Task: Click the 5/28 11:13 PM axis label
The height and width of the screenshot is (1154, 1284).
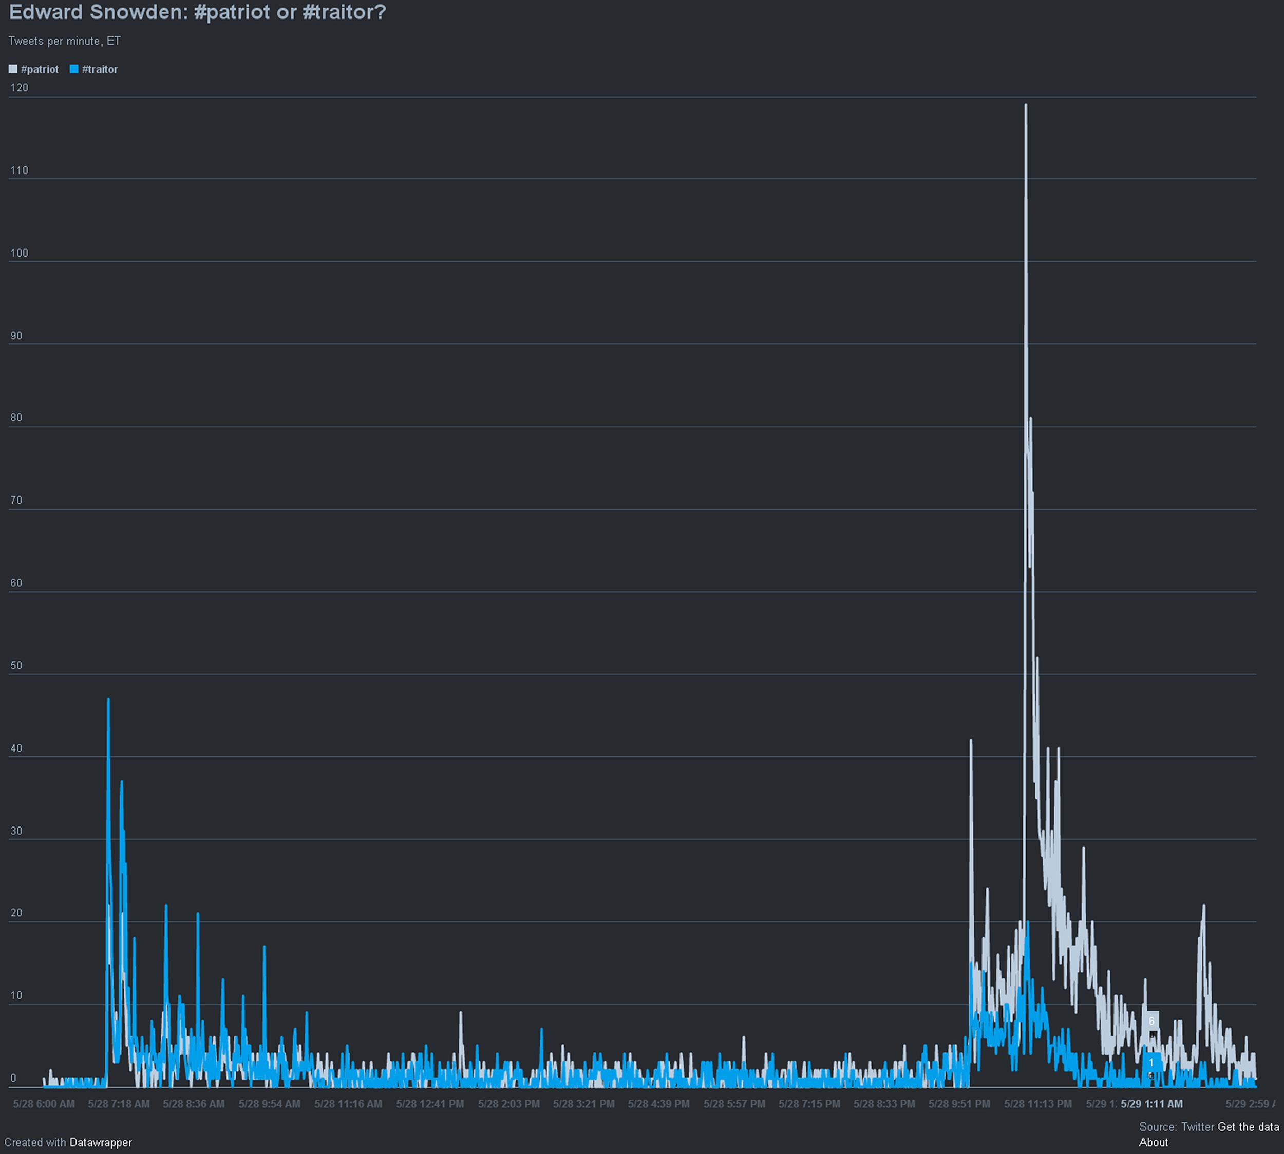Action: click(1038, 1103)
